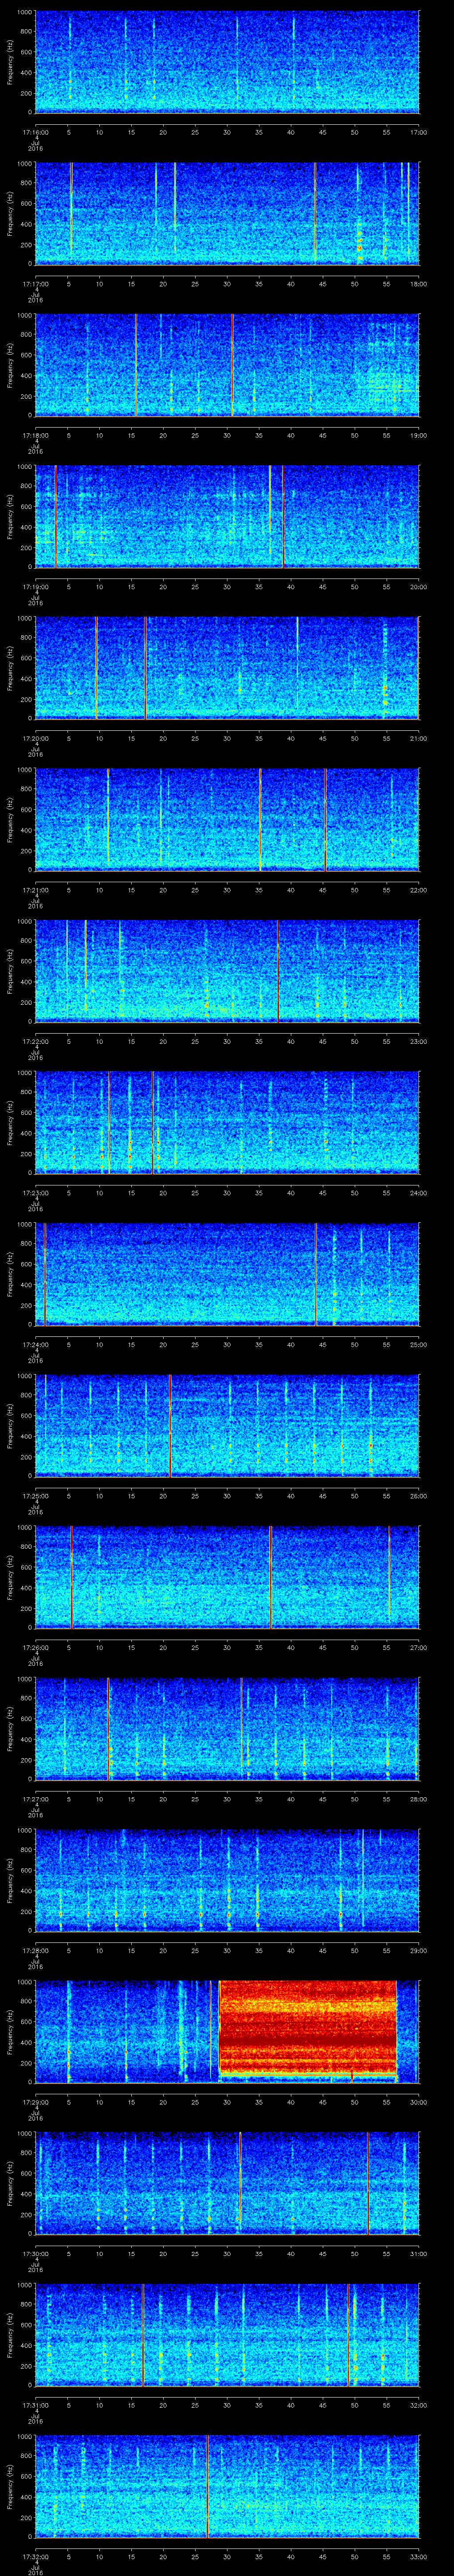Screen dimensions: 454x2576
Task: Click the 24:00 end time label
Action: point(418,1193)
